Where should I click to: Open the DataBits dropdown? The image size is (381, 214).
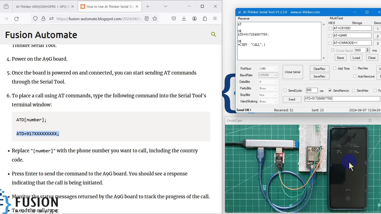tap(268, 82)
